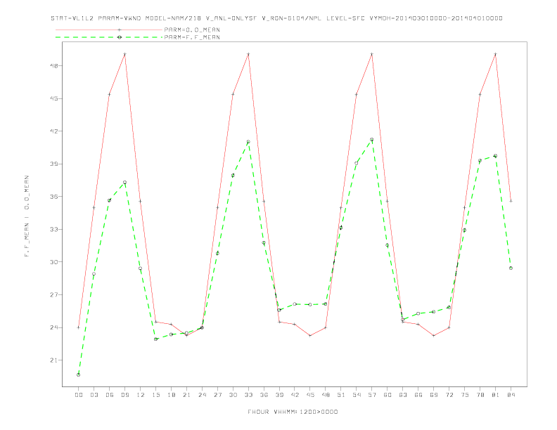Image resolution: width=557 pixels, height=430 pixels.
Task: Click y-axis tick label 27
Action: [x=55, y=295]
